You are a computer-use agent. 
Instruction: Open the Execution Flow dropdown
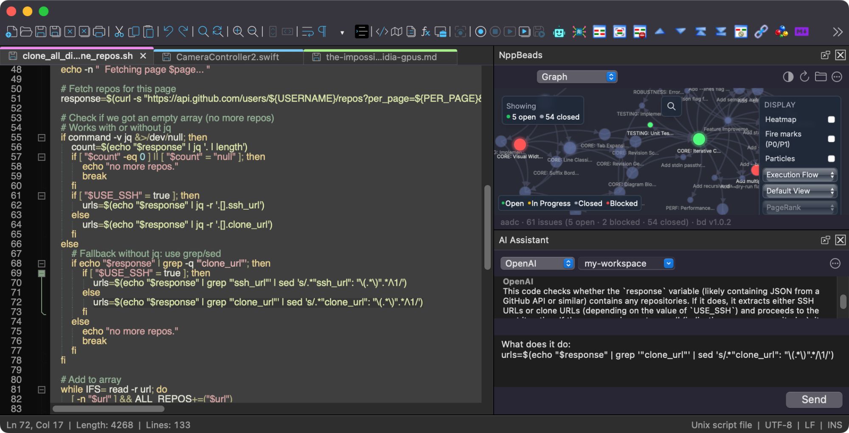point(799,175)
